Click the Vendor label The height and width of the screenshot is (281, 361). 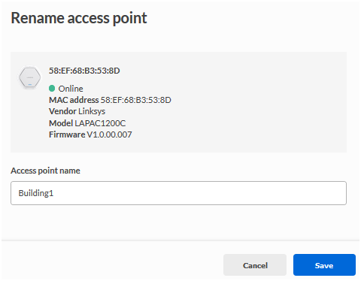coord(62,111)
